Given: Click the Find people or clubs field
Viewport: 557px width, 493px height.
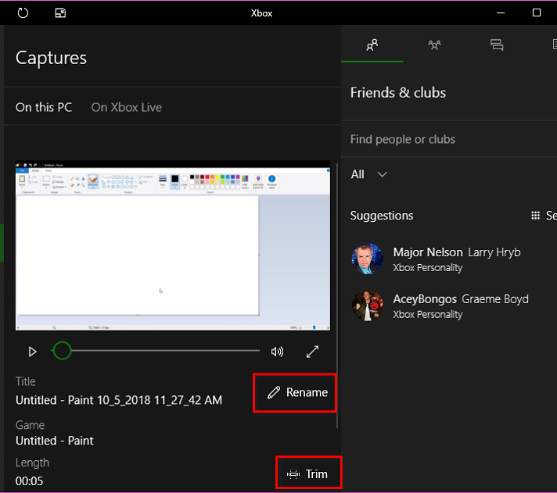Looking at the screenshot, I should (449, 139).
